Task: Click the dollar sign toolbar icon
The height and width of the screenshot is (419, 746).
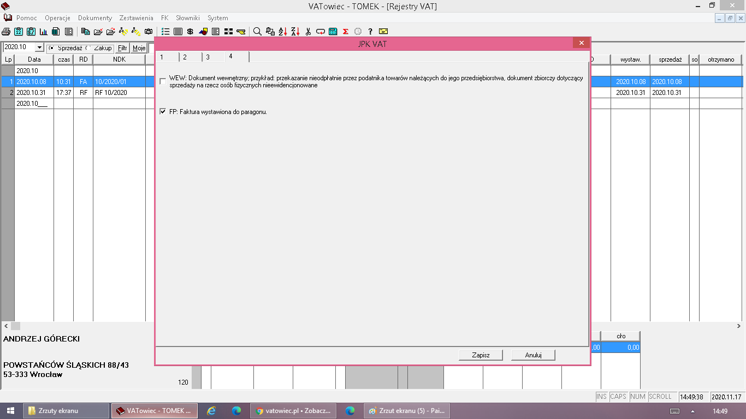Action: (x=190, y=32)
